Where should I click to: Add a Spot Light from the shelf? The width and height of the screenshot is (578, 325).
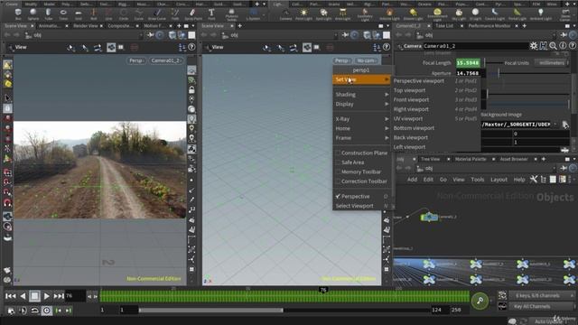click(x=323, y=14)
